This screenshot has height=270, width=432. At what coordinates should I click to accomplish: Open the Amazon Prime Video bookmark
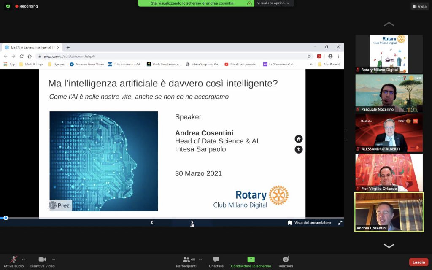click(x=87, y=64)
